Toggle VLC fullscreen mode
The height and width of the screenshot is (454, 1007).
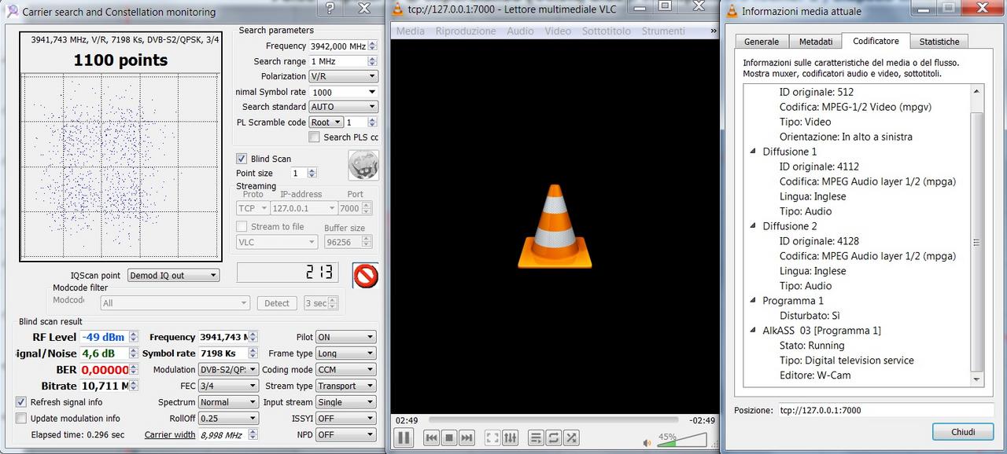[492, 438]
